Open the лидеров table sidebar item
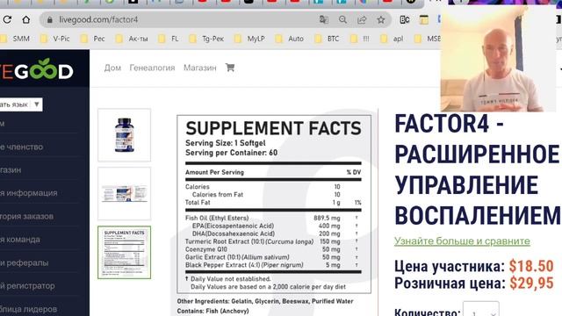Image resolution: width=562 pixels, height=316 pixels. (28, 309)
